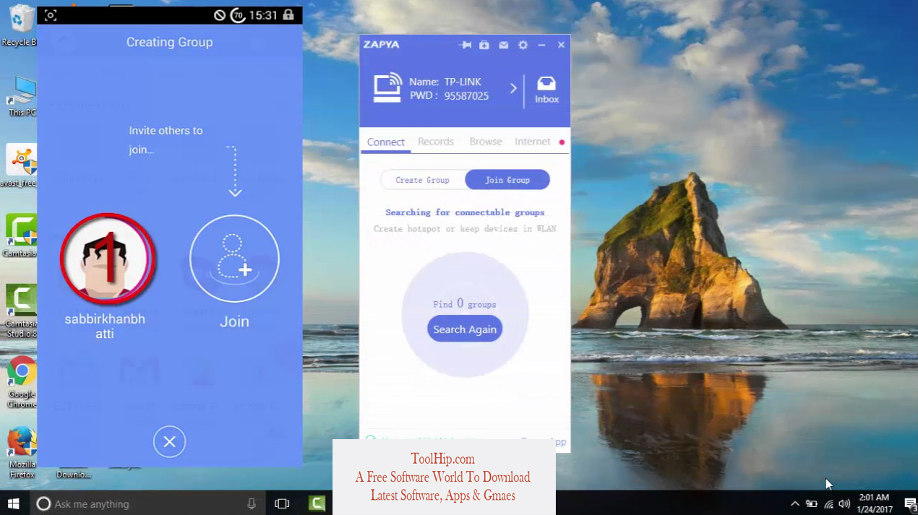Open the Zapya Inbox
918x515 pixels.
click(546, 90)
